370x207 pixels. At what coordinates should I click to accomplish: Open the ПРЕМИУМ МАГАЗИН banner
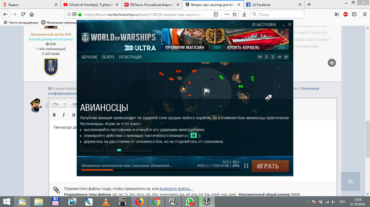[x=193, y=39]
